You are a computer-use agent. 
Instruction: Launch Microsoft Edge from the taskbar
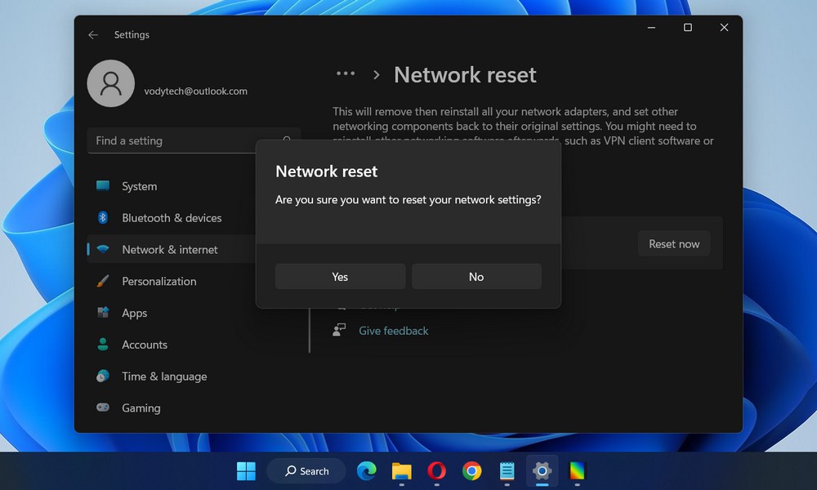tap(367, 471)
